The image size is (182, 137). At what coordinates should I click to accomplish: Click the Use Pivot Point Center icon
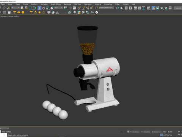point(65,8)
